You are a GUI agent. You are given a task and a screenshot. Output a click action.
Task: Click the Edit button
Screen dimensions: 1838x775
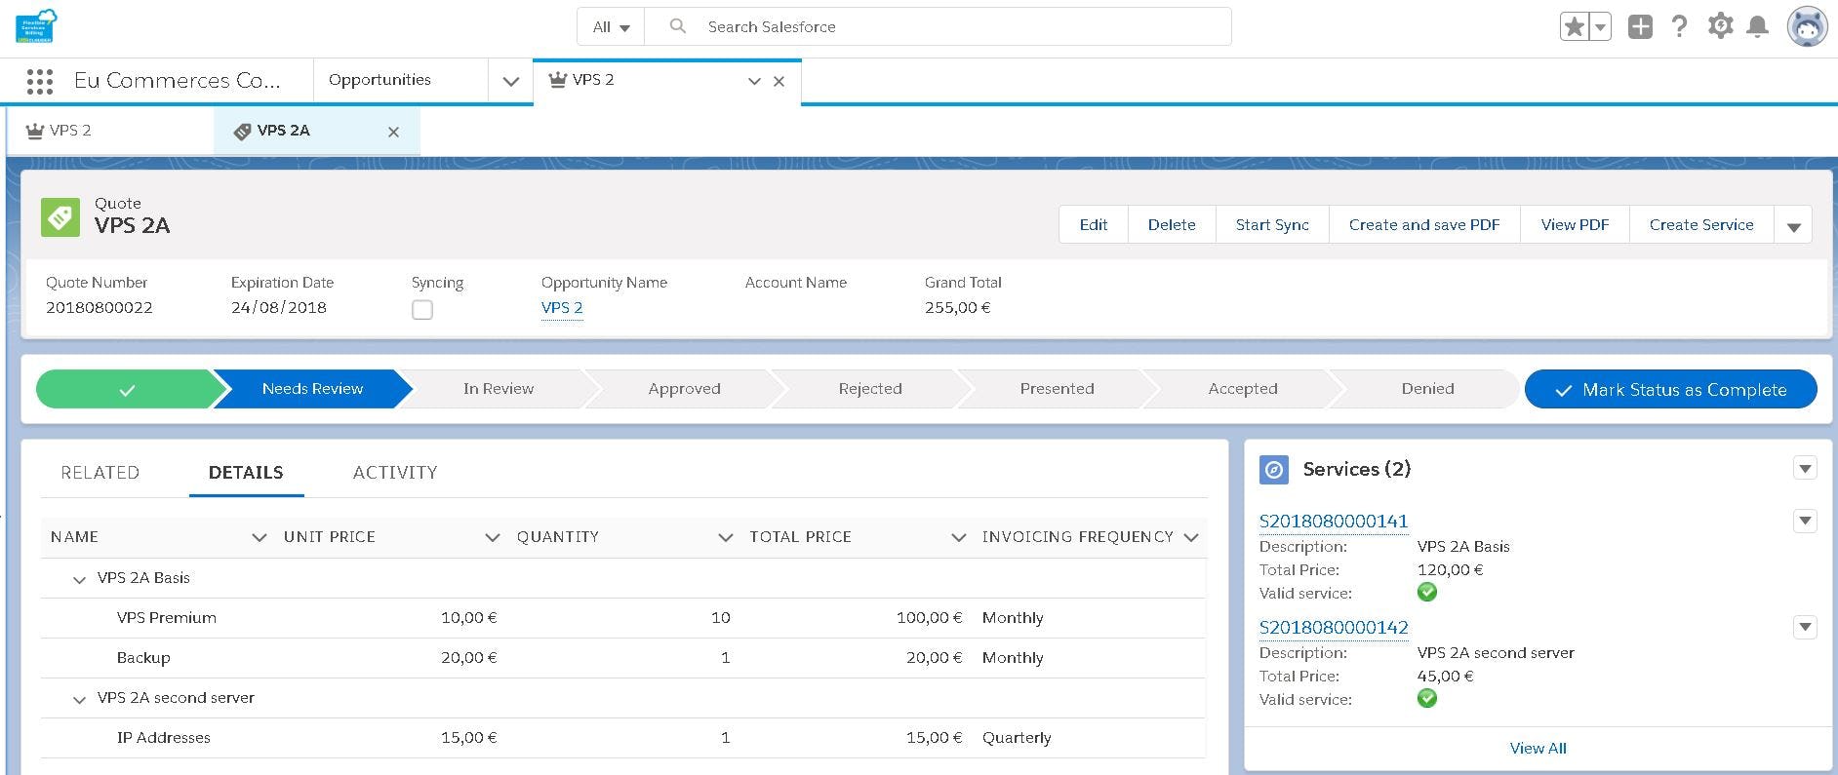(1093, 225)
